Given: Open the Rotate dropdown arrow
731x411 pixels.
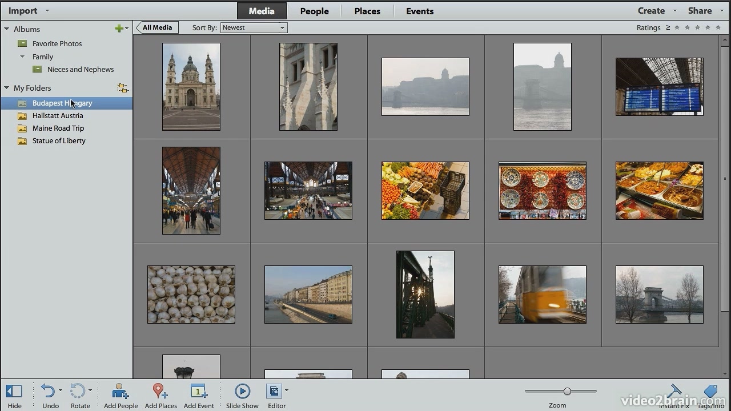Looking at the screenshot, I should coord(90,390).
